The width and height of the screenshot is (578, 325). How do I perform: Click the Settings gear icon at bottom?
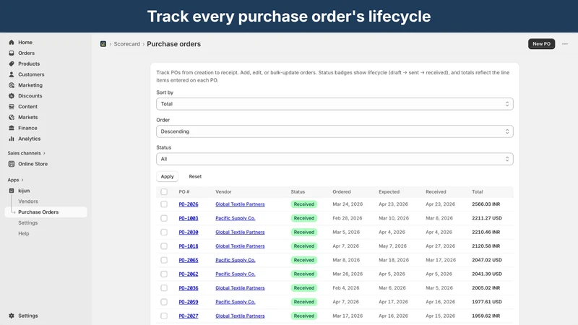tap(12, 316)
